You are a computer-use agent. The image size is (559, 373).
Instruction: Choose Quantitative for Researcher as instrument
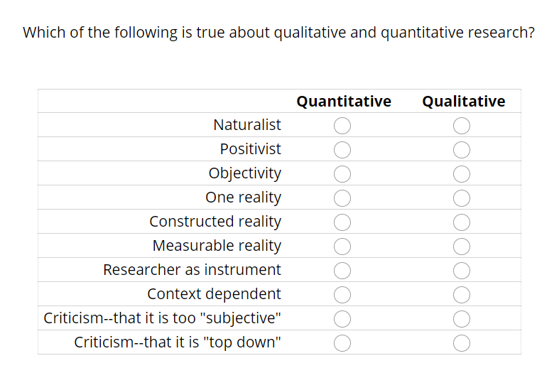[x=342, y=271]
